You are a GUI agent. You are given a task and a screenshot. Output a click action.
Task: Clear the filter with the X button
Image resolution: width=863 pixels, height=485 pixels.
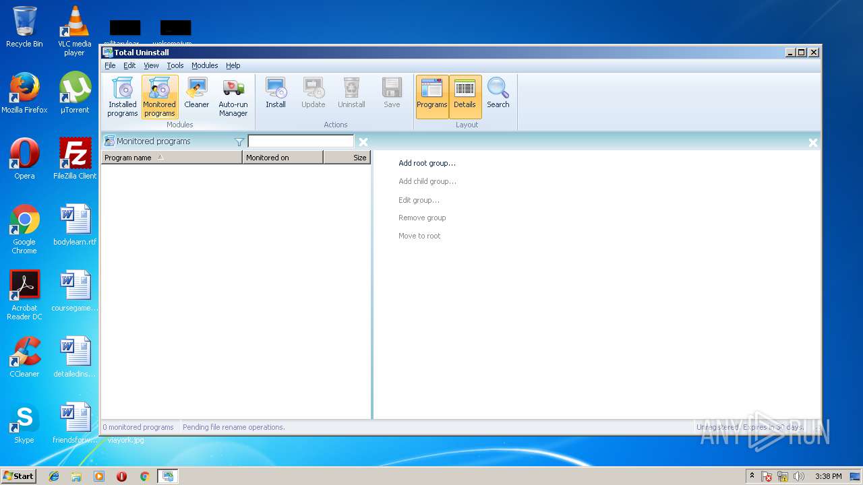tap(363, 142)
